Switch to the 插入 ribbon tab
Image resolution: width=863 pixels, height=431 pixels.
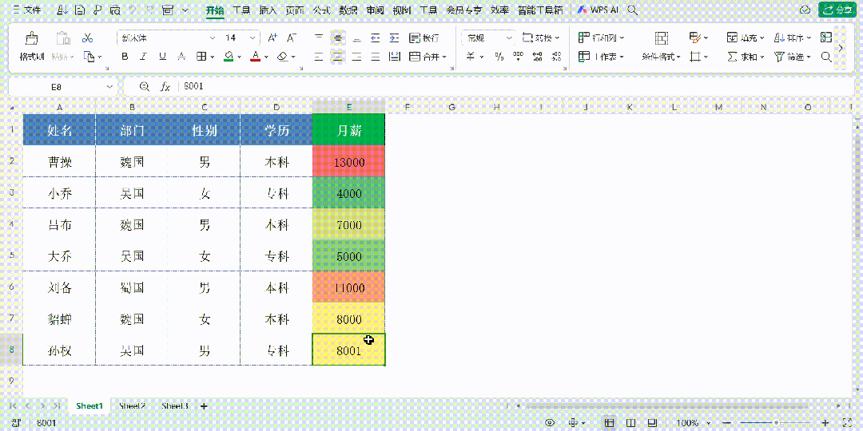pos(268,10)
